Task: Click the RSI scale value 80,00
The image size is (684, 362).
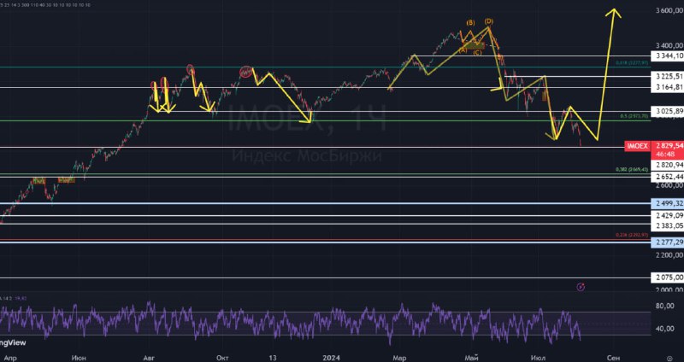Action: coord(665,306)
